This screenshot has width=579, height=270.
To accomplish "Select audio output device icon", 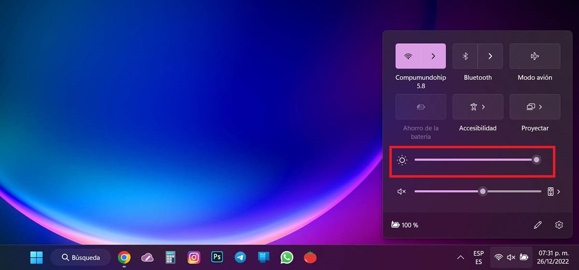I will [551, 192].
